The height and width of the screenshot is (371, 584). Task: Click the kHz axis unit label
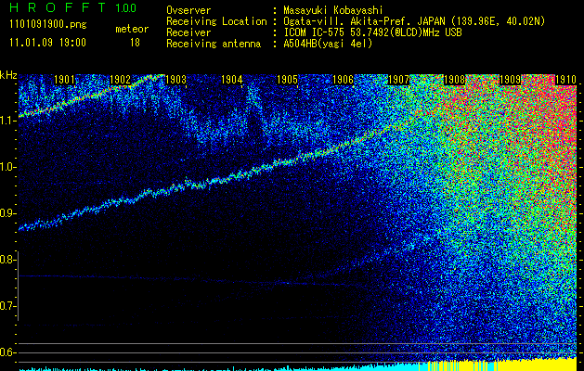click(x=8, y=75)
